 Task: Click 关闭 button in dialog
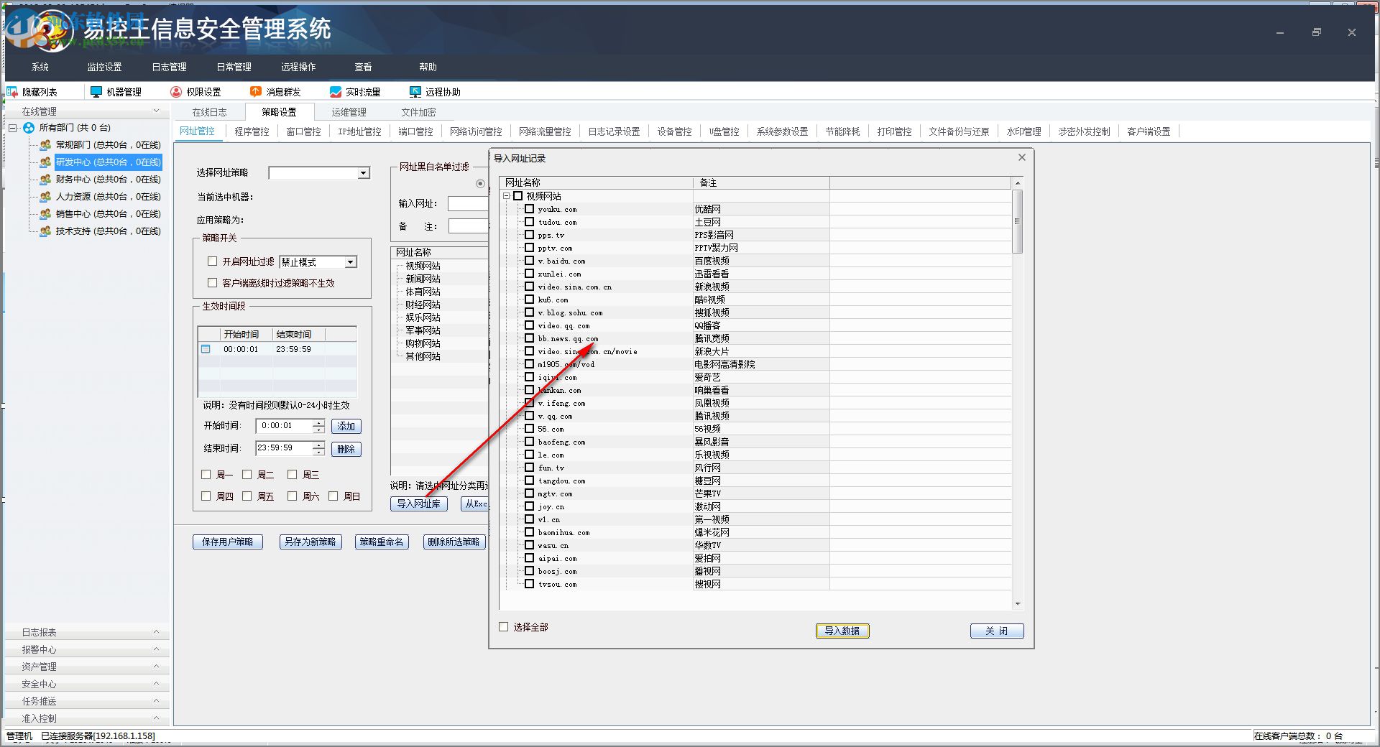997,631
